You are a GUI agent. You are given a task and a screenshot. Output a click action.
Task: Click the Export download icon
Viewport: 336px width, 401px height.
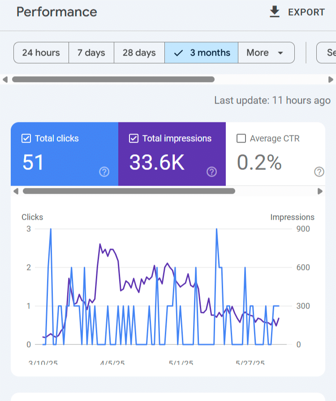275,12
